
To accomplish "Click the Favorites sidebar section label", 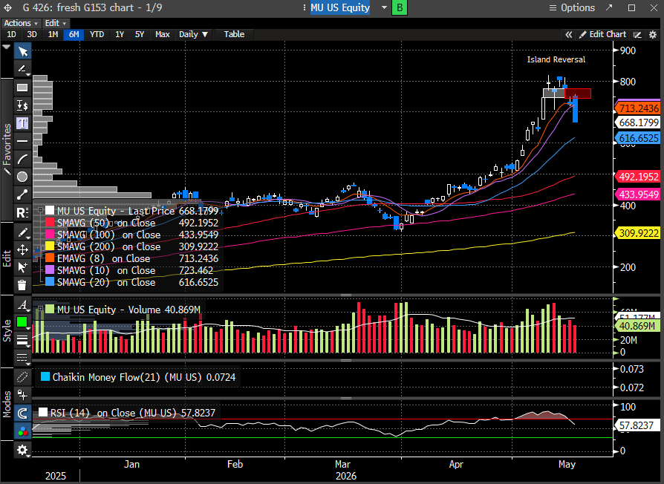I will coord(7,148).
